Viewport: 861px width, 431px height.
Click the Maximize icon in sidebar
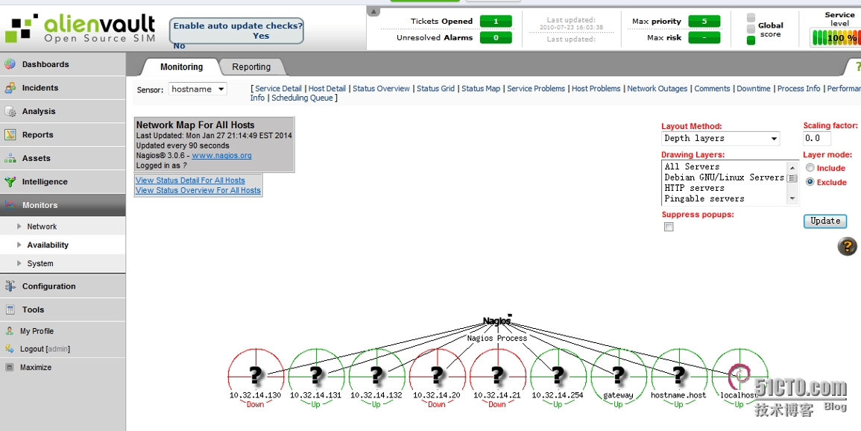(x=10, y=368)
